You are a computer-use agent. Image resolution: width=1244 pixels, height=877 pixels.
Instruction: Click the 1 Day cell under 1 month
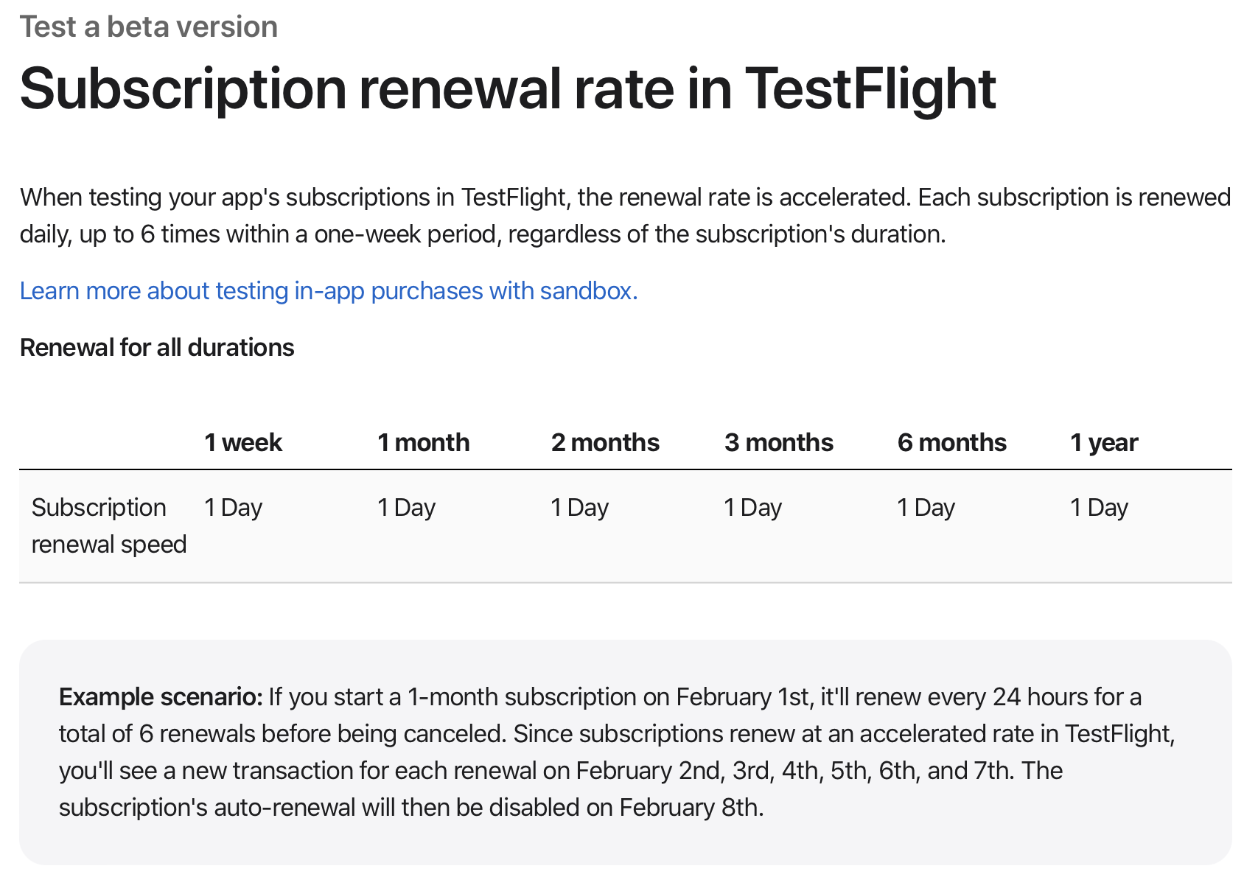406,507
